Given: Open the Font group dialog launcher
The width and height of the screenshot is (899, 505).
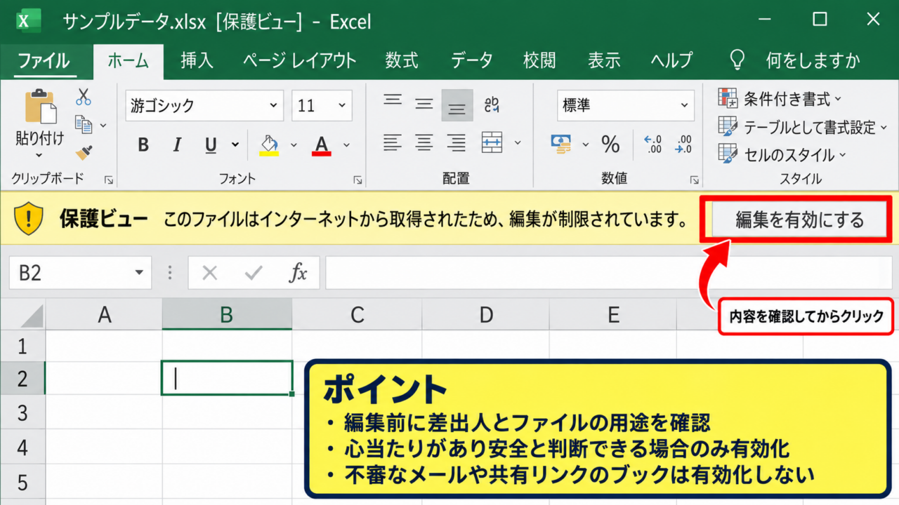Looking at the screenshot, I should pyautogui.click(x=357, y=180).
